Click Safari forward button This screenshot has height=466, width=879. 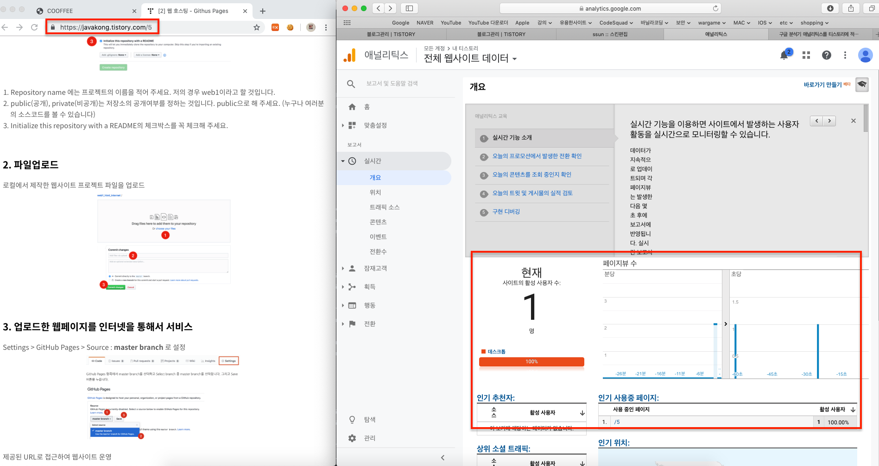(x=390, y=8)
